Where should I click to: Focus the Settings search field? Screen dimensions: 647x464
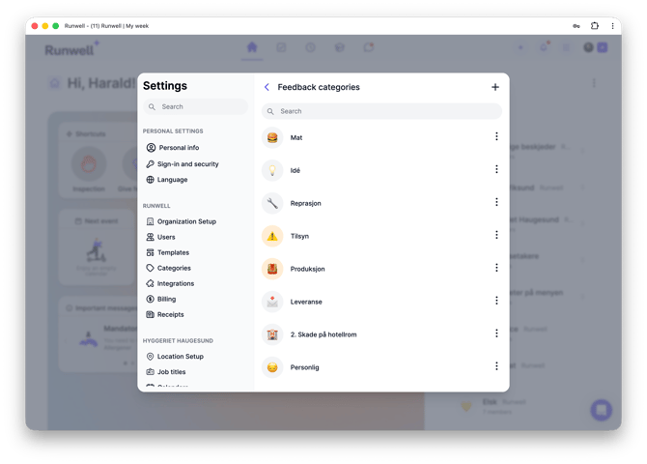click(196, 106)
